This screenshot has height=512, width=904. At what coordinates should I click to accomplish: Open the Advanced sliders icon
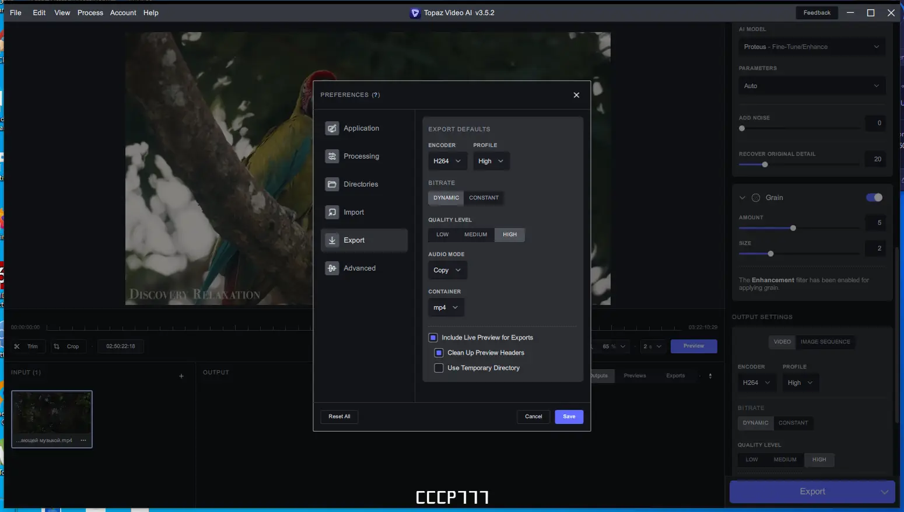pos(332,268)
